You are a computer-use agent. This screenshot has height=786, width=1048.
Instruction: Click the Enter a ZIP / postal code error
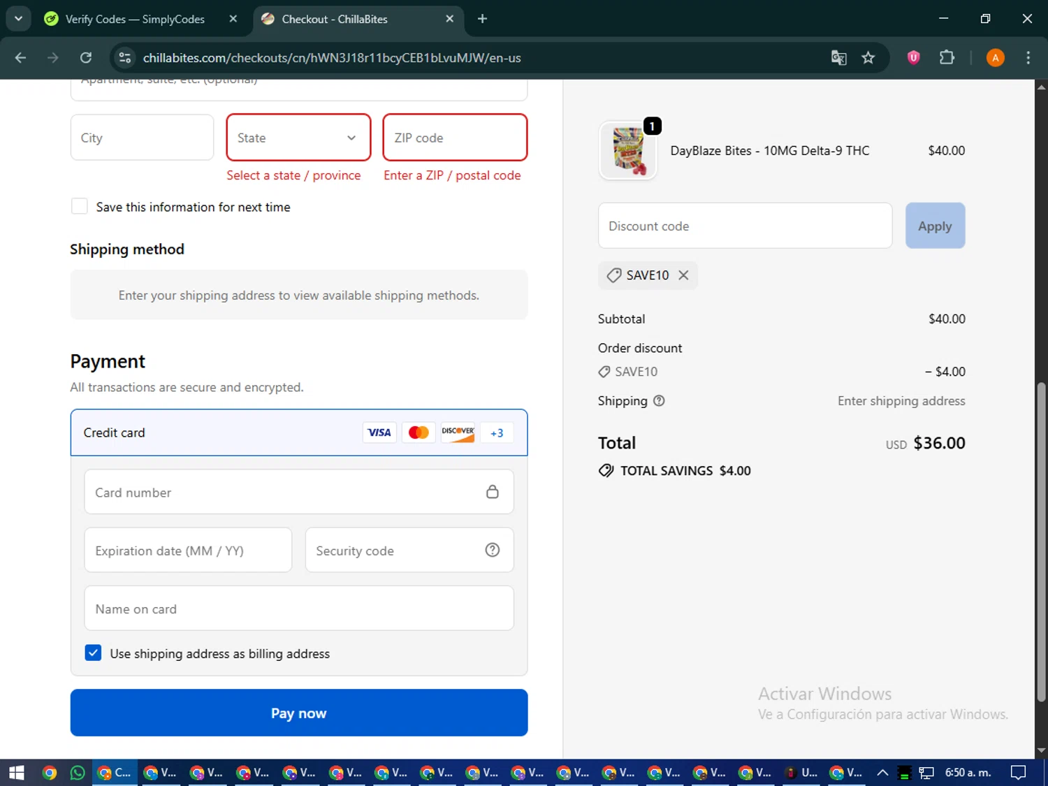tap(452, 175)
